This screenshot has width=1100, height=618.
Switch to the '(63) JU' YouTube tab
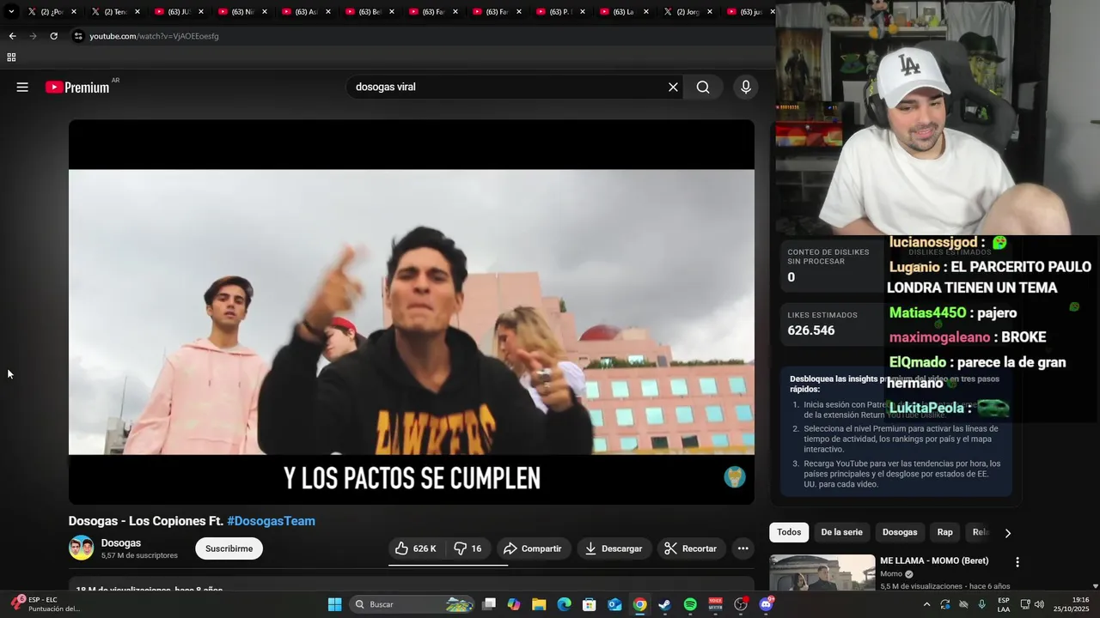179,12
